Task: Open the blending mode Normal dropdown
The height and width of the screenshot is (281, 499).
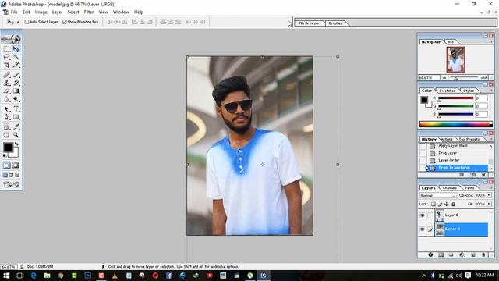Action: pyautogui.click(x=438, y=195)
